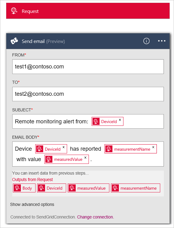Image resolution: width=174 pixels, height=228 pixels.
Task: Collapse the Send email card header title
Action: pyautogui.click(x=43, y=41)
